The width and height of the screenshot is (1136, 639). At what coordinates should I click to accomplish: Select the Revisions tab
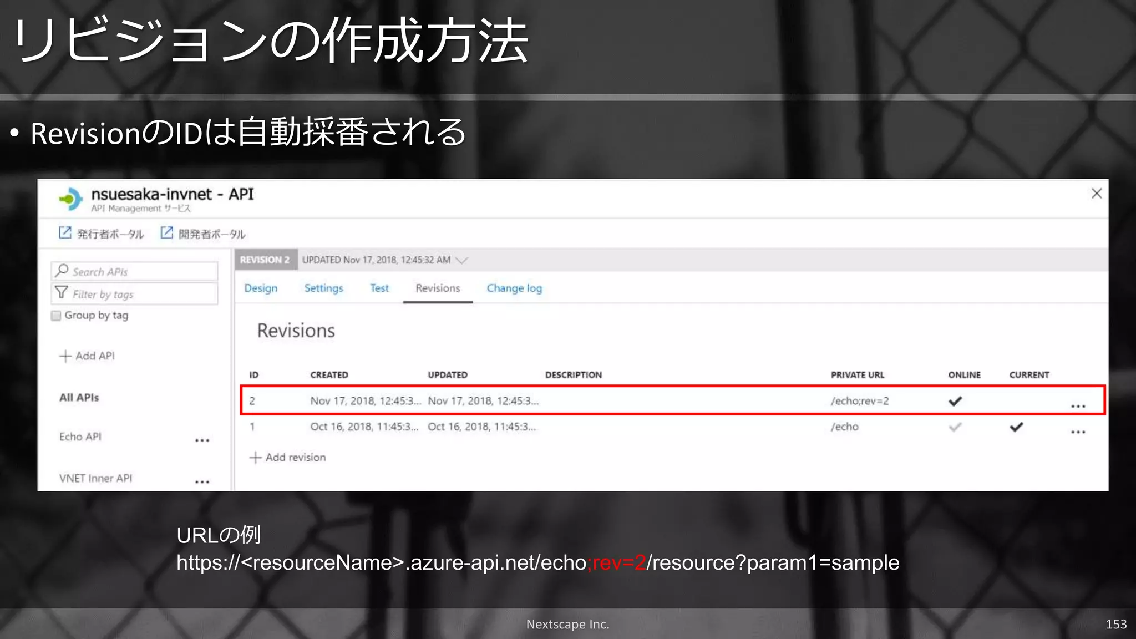[438, 288]
